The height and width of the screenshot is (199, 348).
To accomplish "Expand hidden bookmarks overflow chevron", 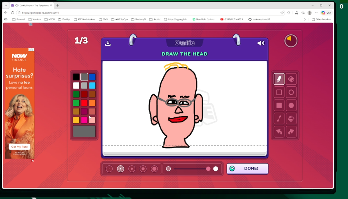I will tap(305, 19).
